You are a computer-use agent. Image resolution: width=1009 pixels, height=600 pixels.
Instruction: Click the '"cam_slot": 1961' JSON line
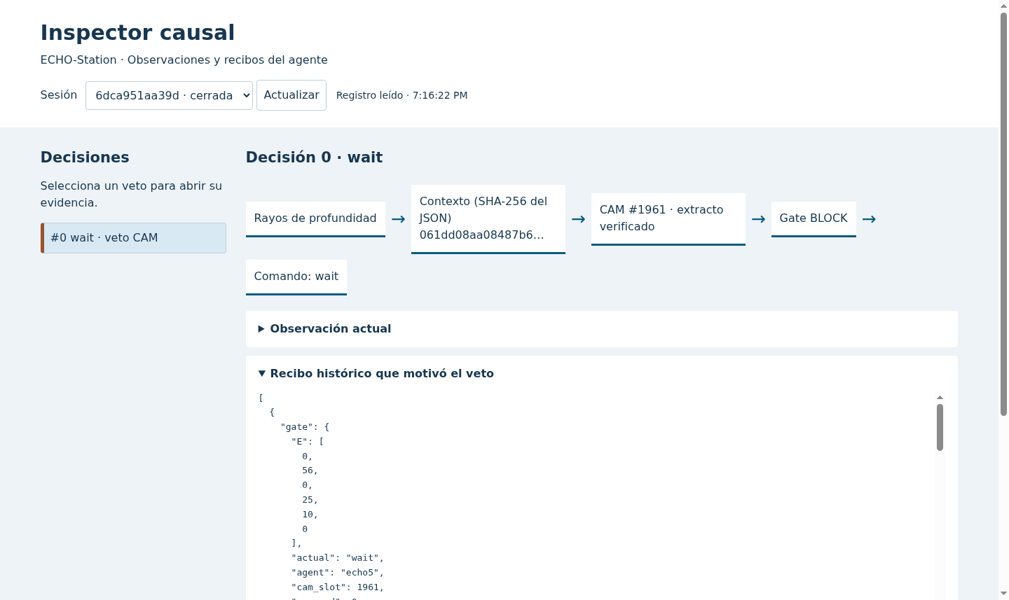pos(338,587)
